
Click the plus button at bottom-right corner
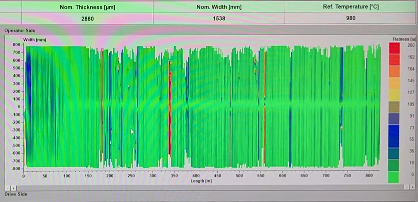coord(413,187)
